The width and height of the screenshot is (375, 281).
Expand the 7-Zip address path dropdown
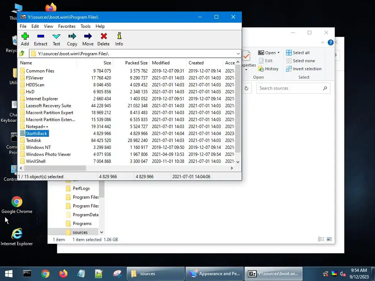(x=238, y=53)
